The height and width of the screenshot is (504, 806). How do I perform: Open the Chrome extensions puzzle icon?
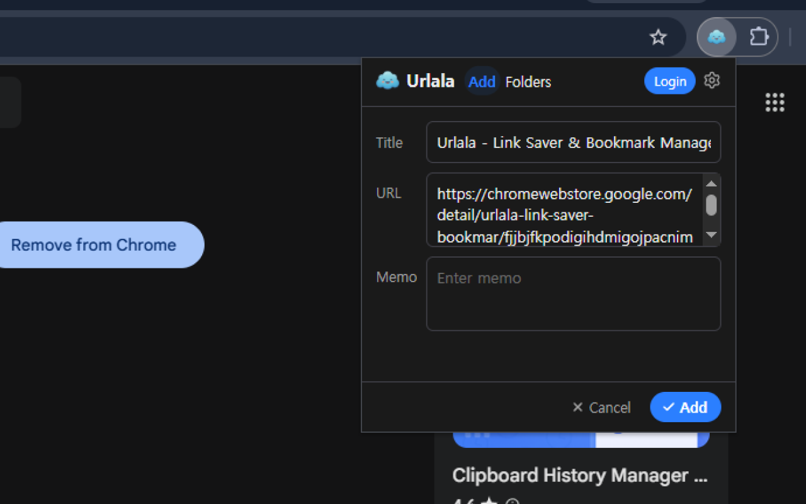(x=759, y=37)
